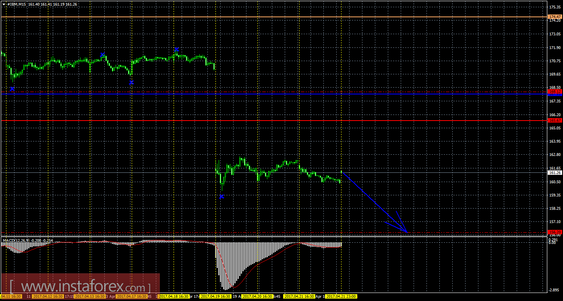
Task: Click the 171.90 price scale value
Action: 554,47
